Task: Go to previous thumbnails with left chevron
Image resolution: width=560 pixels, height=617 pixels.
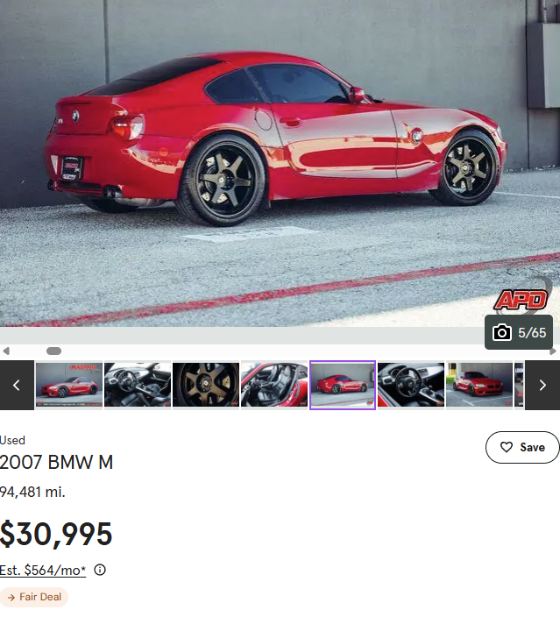Action: pyautogui.click(x=17, y=386)
